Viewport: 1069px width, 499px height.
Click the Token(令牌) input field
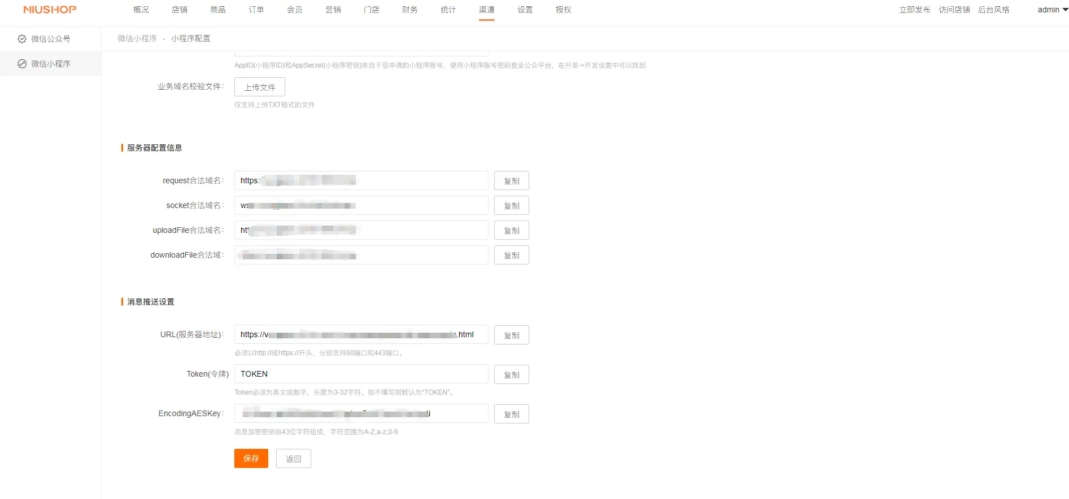point(361,374)
